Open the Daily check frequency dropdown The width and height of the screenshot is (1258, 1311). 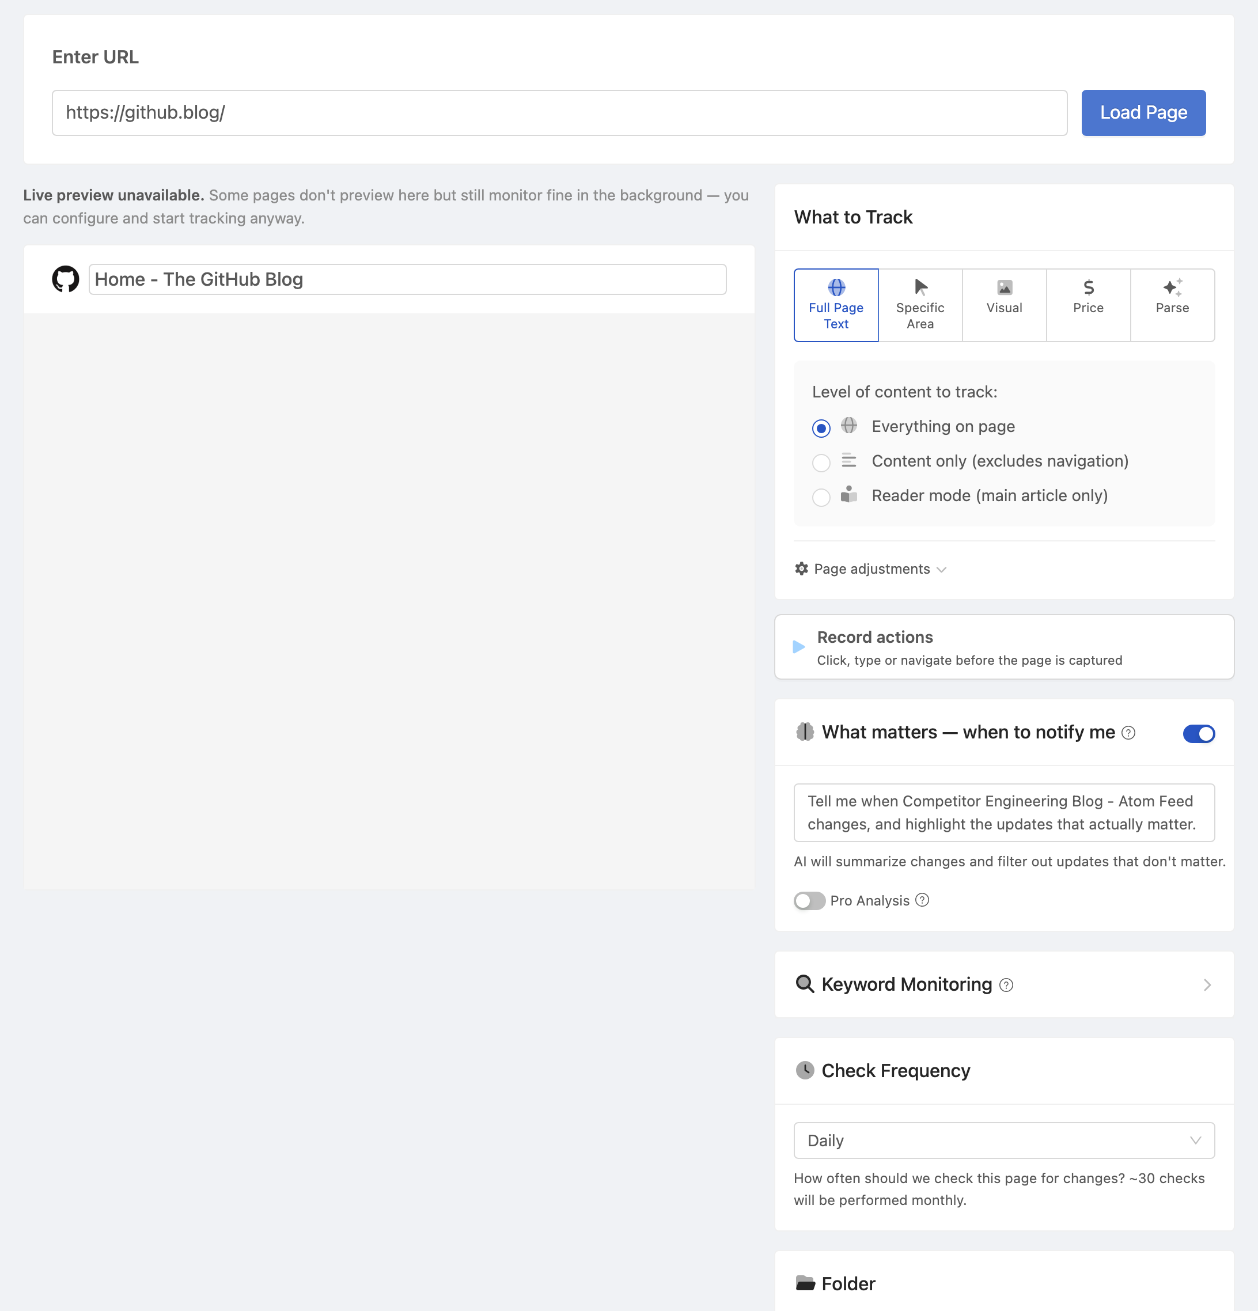tap(1004, 1141)
